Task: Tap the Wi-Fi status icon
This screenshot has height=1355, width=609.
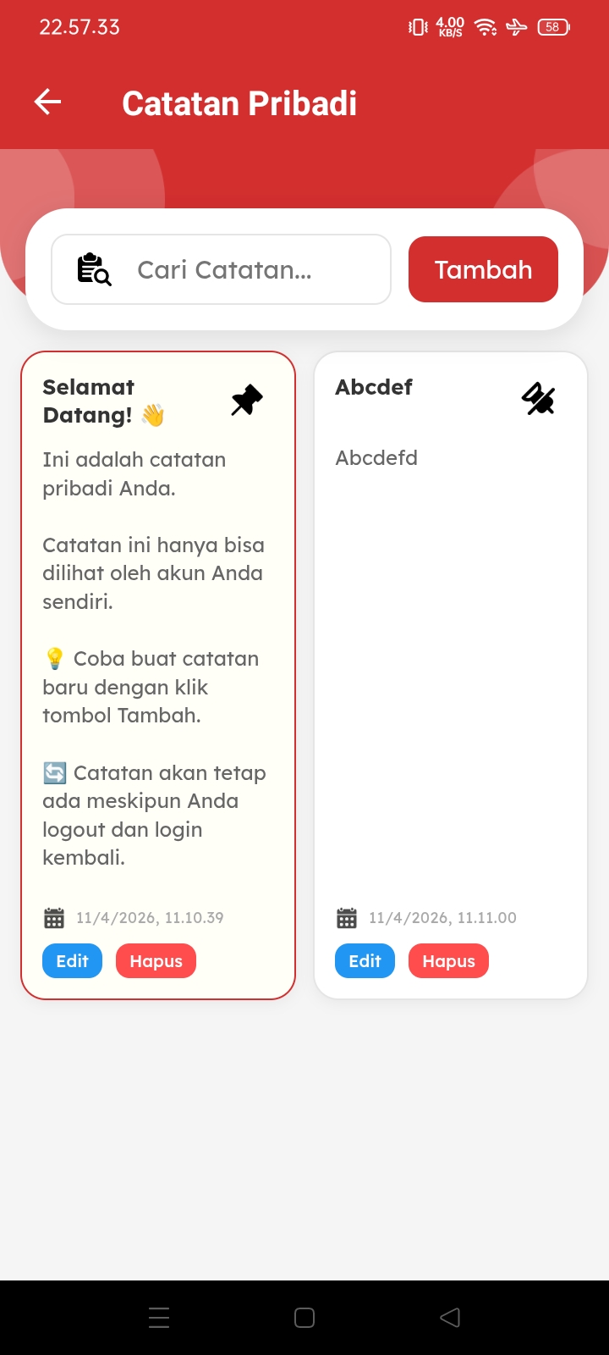Action: coord(486,27)
